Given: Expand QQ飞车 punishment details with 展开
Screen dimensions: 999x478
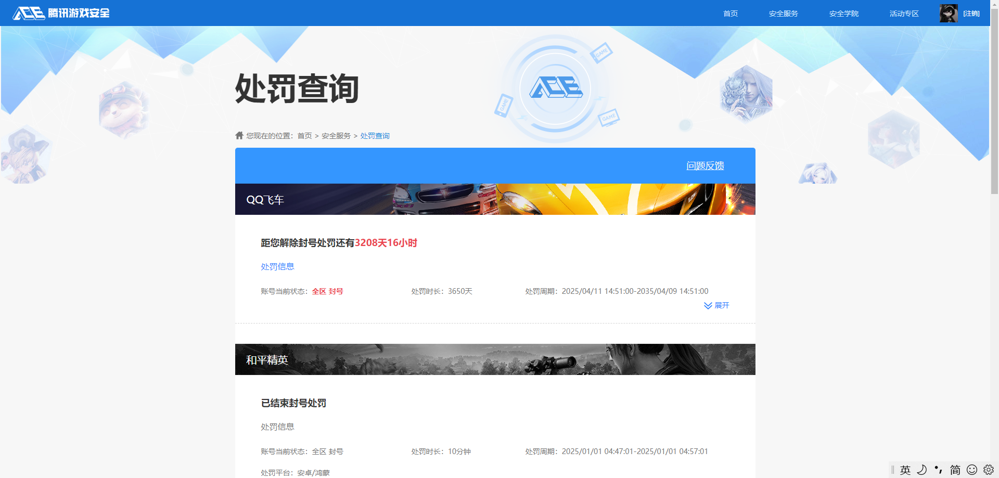Looking at the screenshot, I should [x=716, y=305].
